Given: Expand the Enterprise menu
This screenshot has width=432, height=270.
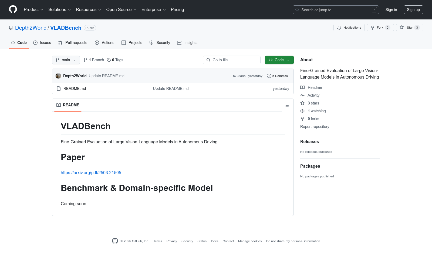Looking at the screenshot, I should point(154,10).
